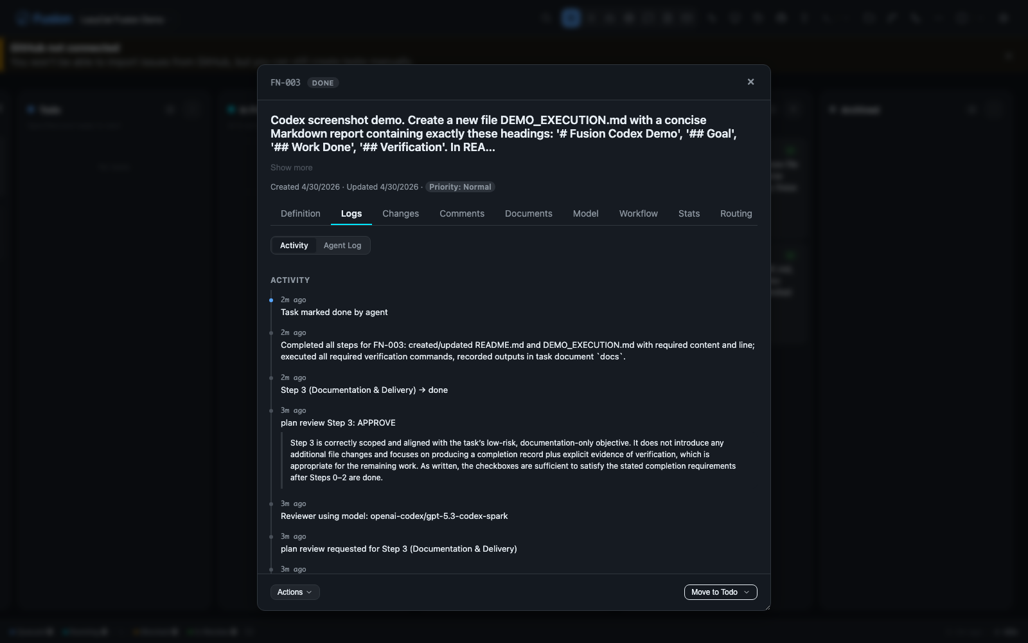Click the ACTIVITY section heading
This screenshot has width=1028, height=643.
point(290,280)
